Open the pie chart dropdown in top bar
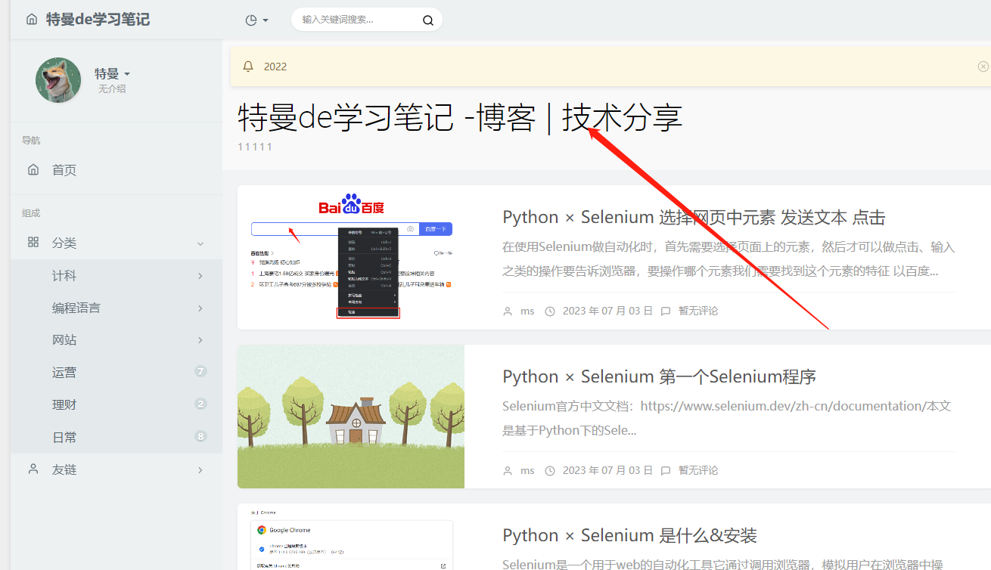The image size is (991, 570). point(257,20)
